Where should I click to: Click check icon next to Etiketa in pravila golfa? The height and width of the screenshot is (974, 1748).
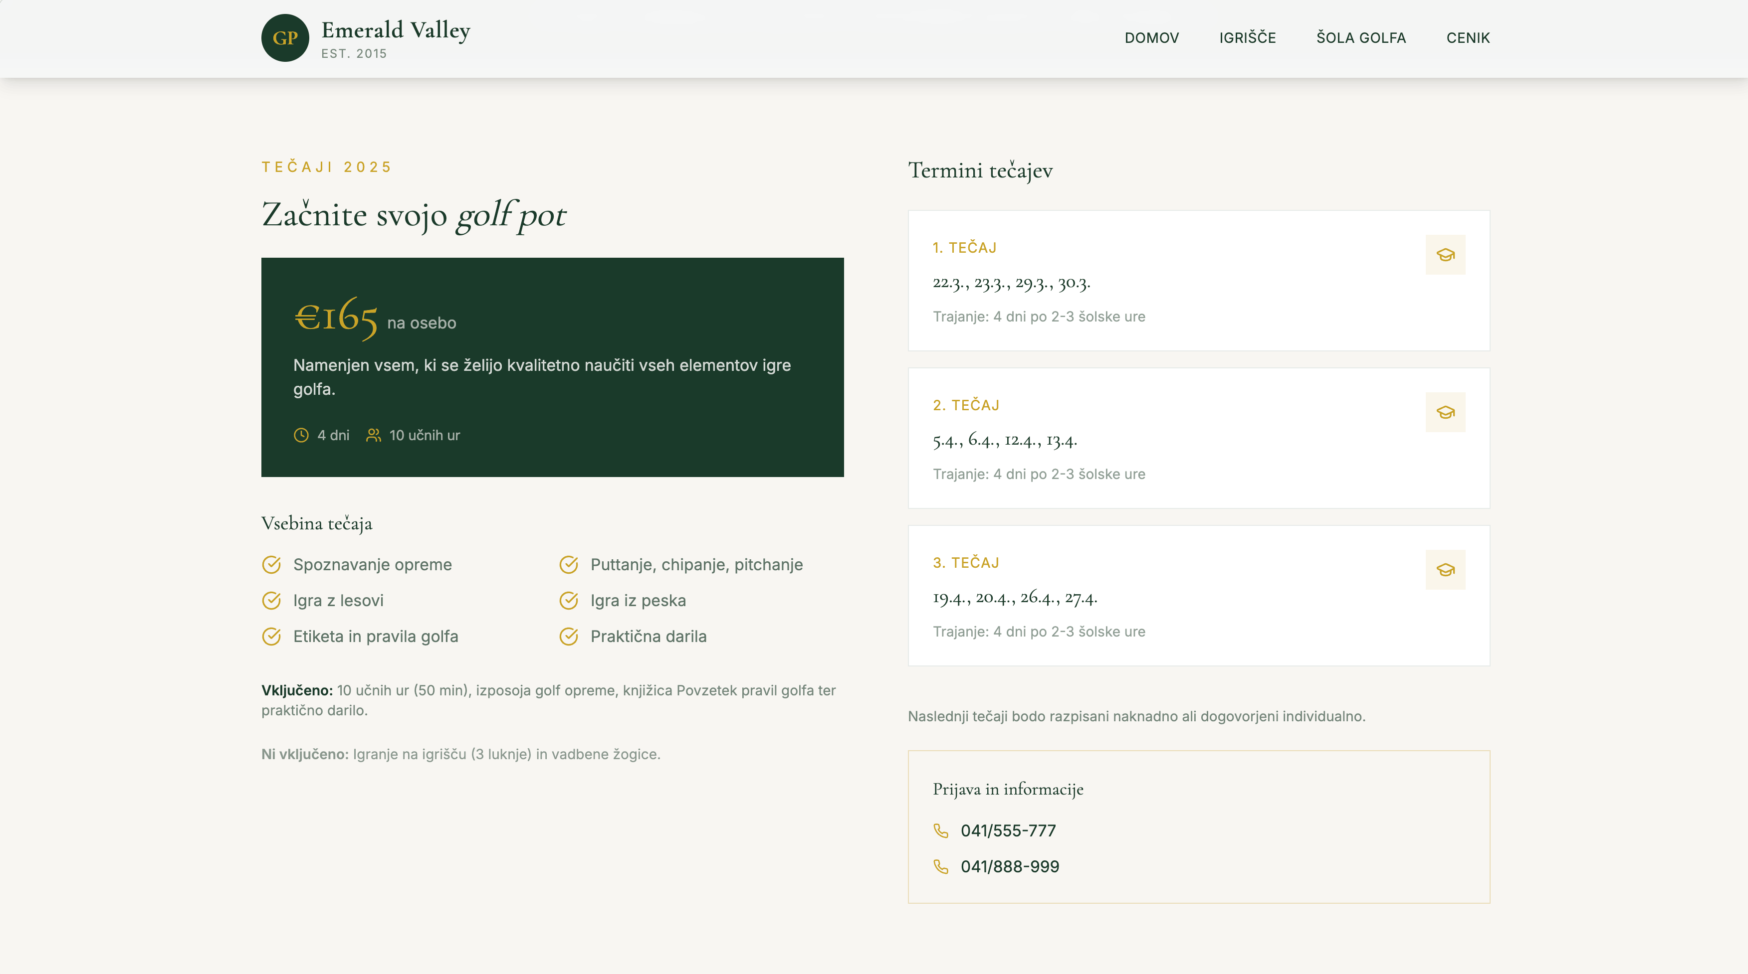tap(271, 637)
